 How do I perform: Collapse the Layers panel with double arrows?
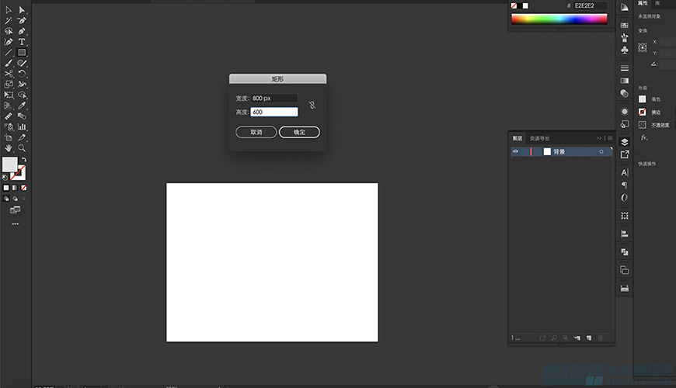[599, 138]
